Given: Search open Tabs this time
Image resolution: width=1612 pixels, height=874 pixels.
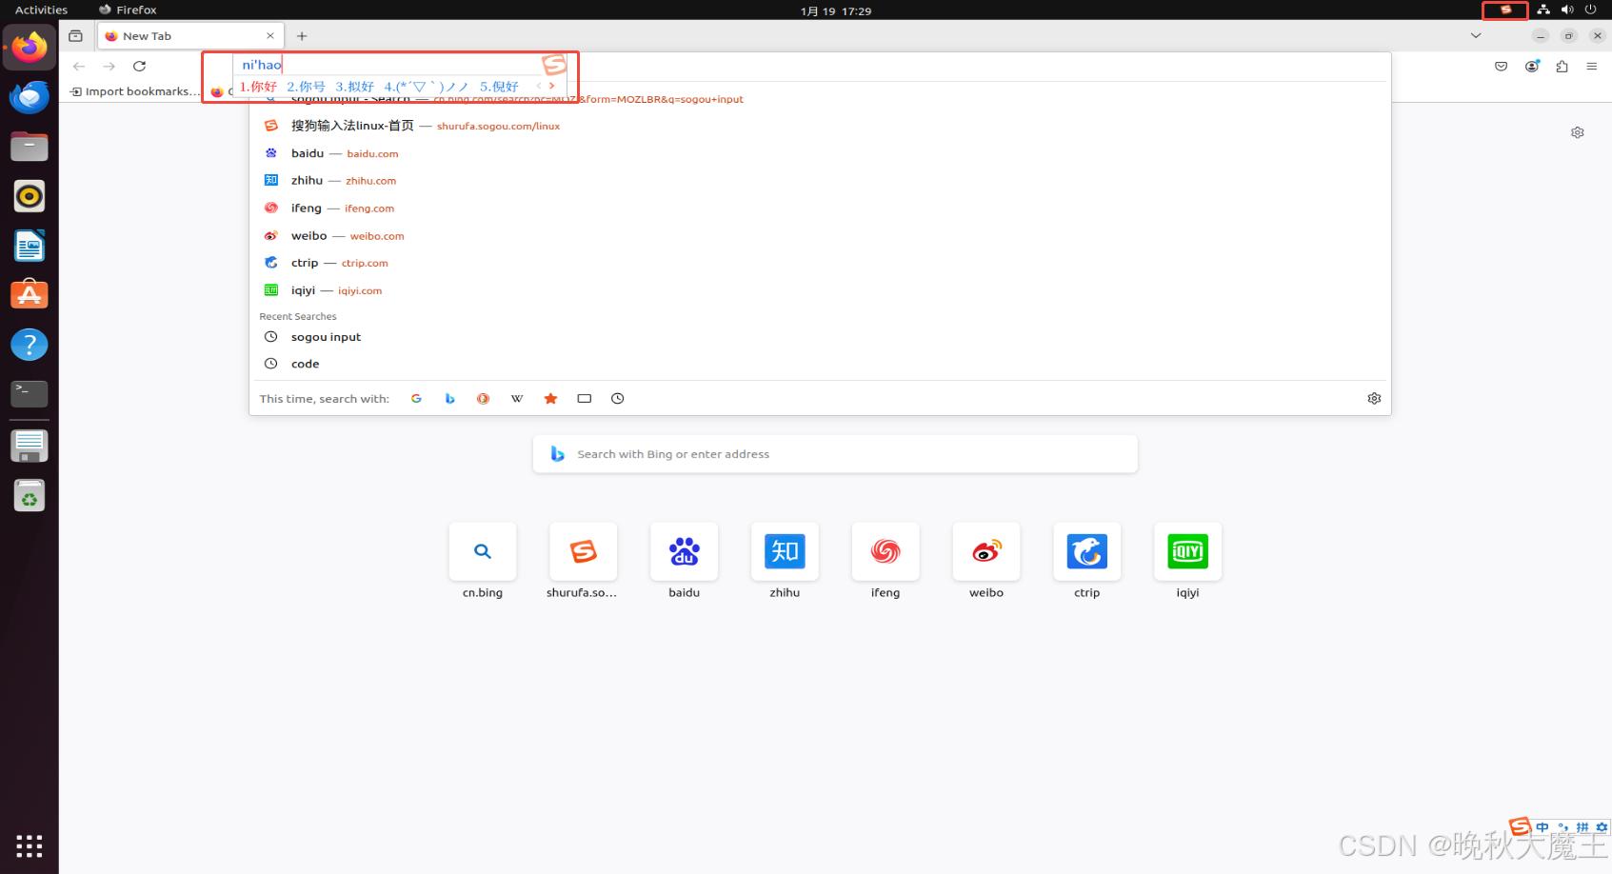Looking at the screenshot, I should click(x=585, y=399).
